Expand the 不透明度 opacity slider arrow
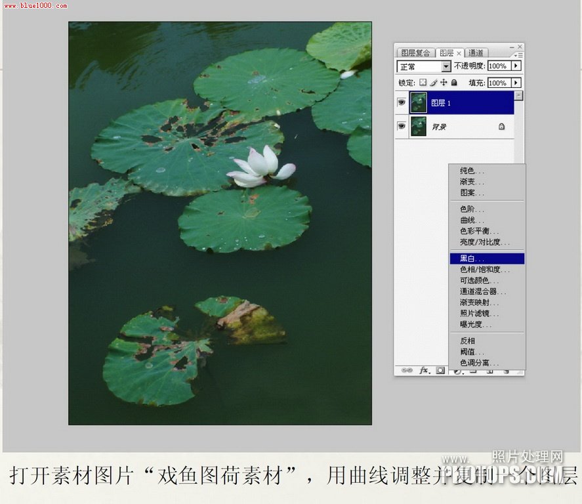The height and width of the screenshot is (504, 582). click(x=516, y=66)
